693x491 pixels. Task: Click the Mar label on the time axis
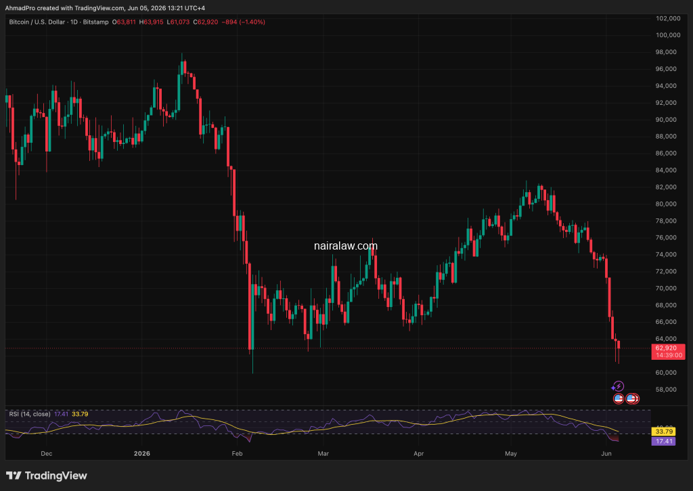tap(323, 454)
